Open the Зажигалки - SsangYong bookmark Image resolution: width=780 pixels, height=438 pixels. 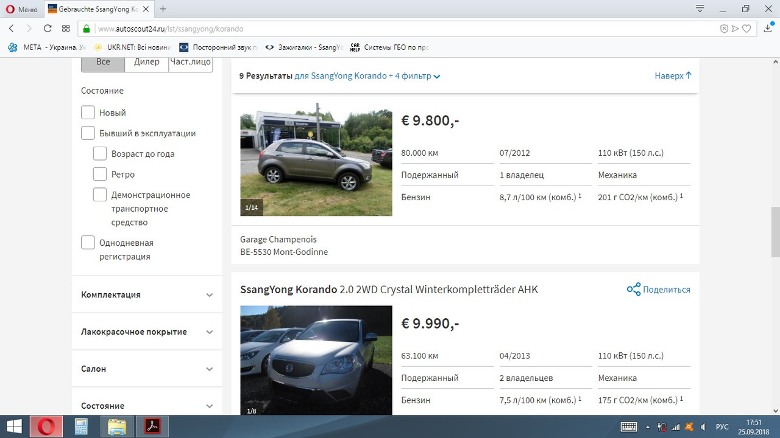click(x=304, y=47)
